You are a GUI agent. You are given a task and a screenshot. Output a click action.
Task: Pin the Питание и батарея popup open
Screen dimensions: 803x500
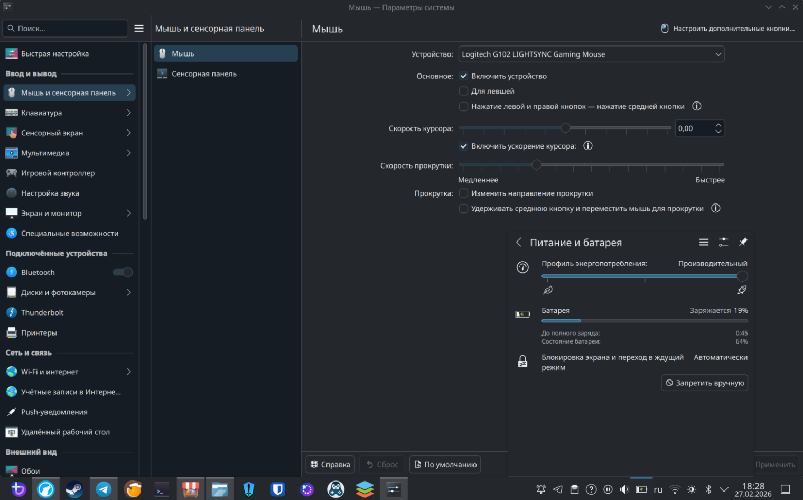(743, 242)
